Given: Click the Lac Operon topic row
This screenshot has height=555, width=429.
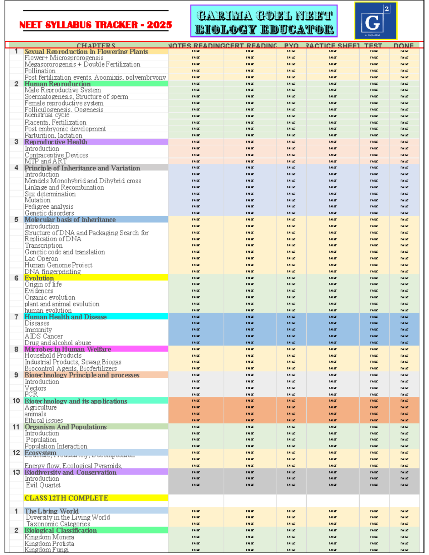Looking at the screenshot, I should (x=41, y=258).
